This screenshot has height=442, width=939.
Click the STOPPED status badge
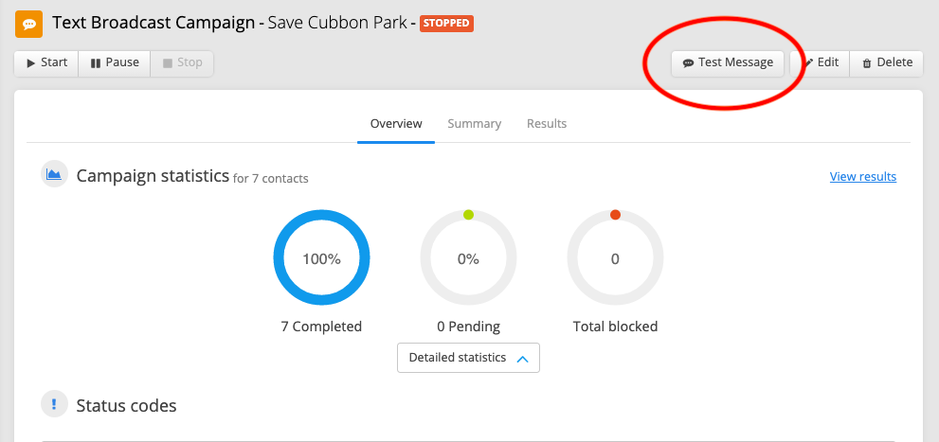point(446,24)
